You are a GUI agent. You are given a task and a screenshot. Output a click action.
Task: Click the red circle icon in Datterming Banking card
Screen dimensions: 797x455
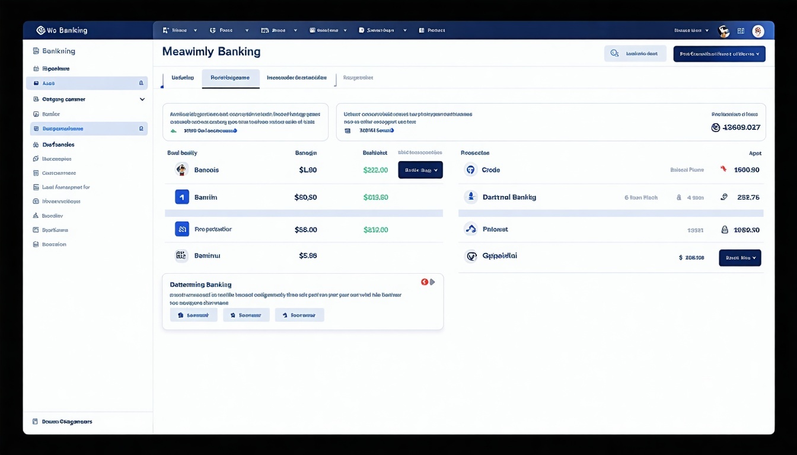[x=424, y=282]
